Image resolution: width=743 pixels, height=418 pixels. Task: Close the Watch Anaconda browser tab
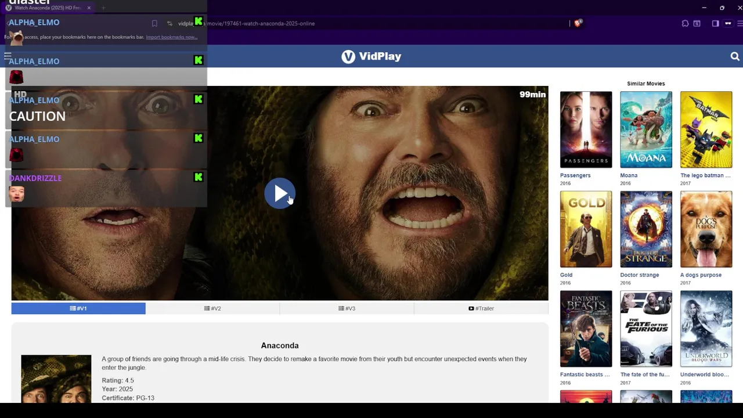(89, 8)
